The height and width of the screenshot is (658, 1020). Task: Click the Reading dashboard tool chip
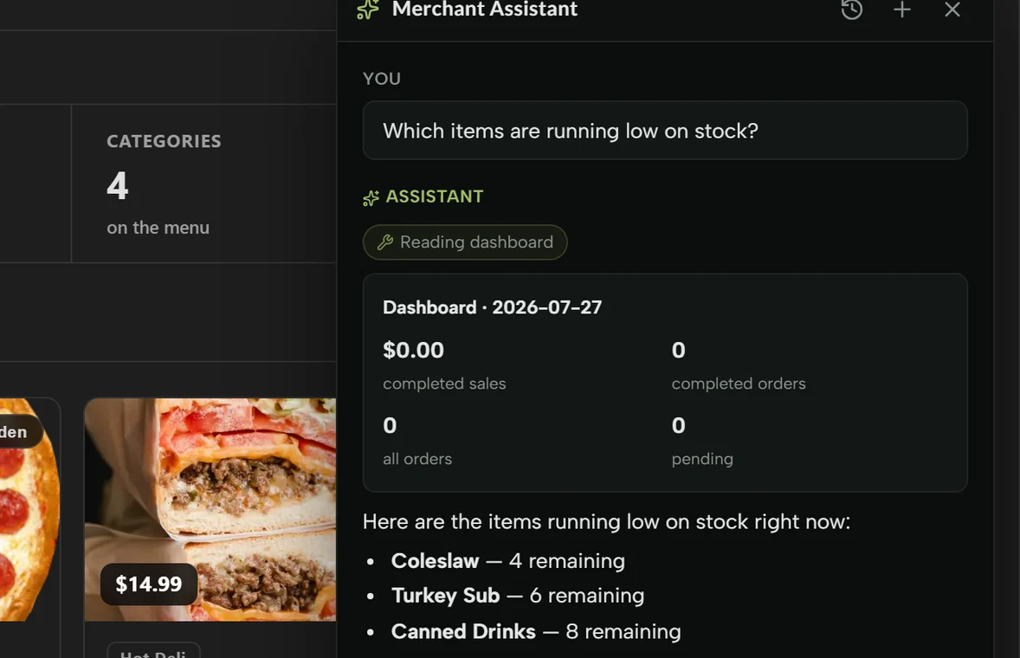click(x=465, y=242)
